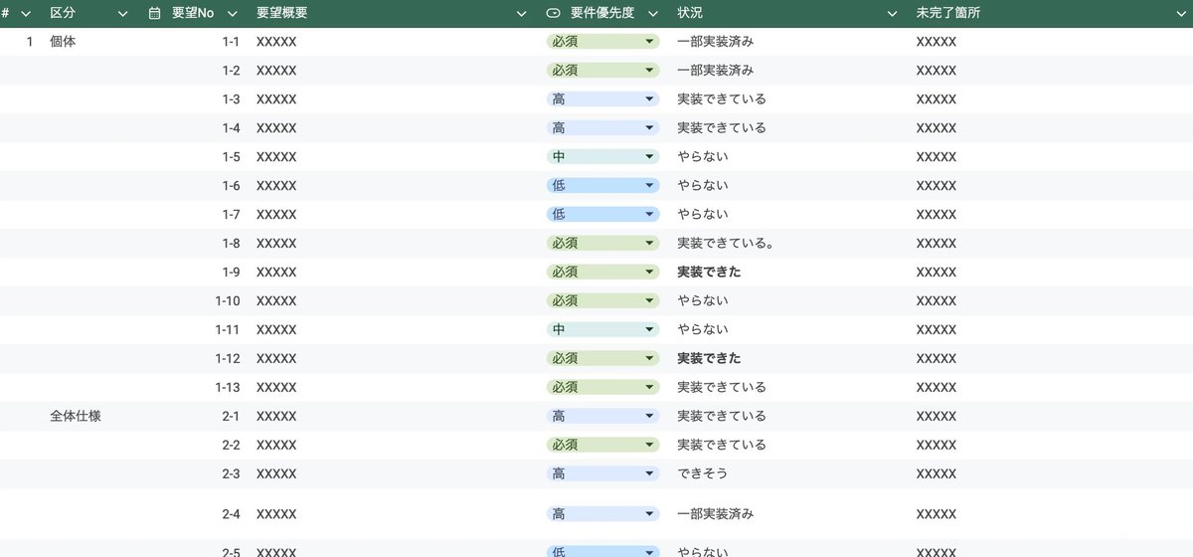Select 一部実装済み status in row 1-2
The height and width of the screenshot is (557, 1193).
tap(715, 71)
